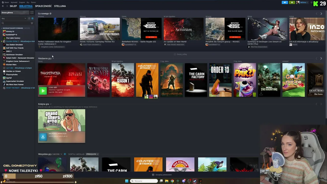Collapse the NIESKATEGORYZOWANE category
This screenshot has height=184, width=327.
coord(2,28)
